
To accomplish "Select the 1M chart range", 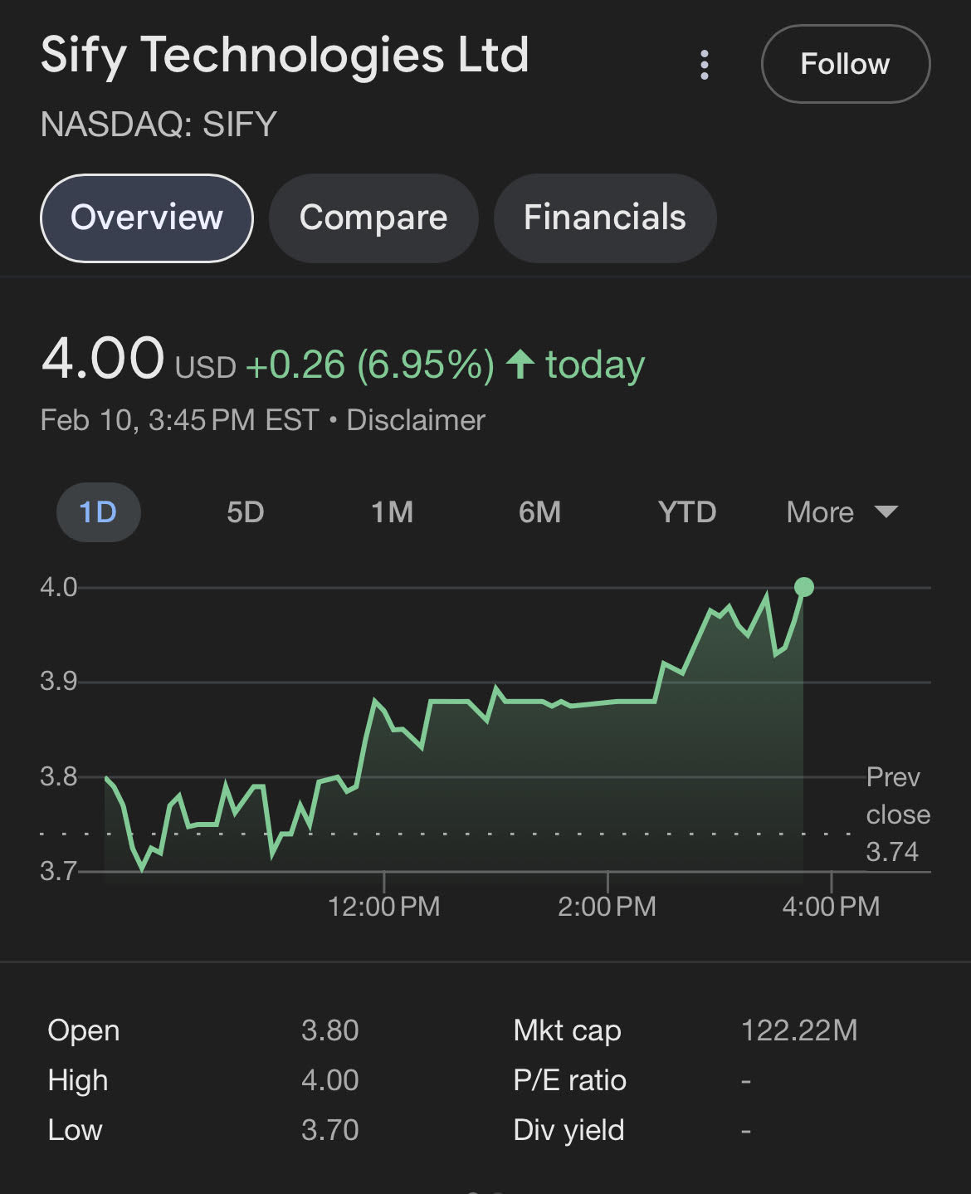I will pyautogui.click(x=393, y=512).
